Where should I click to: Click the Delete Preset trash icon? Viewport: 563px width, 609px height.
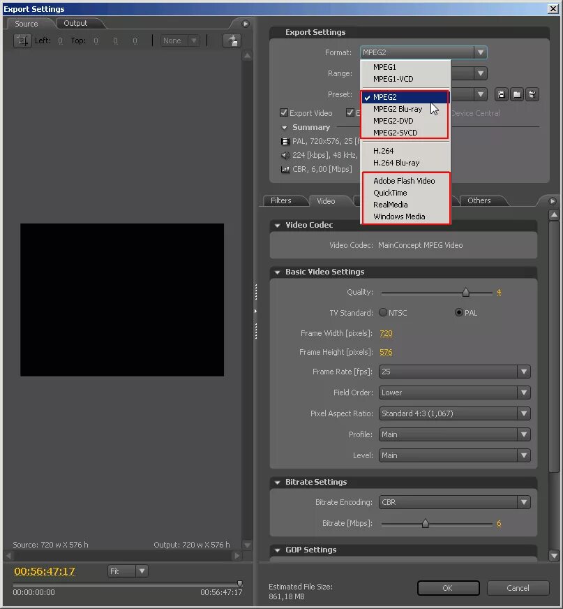[532, 94]
